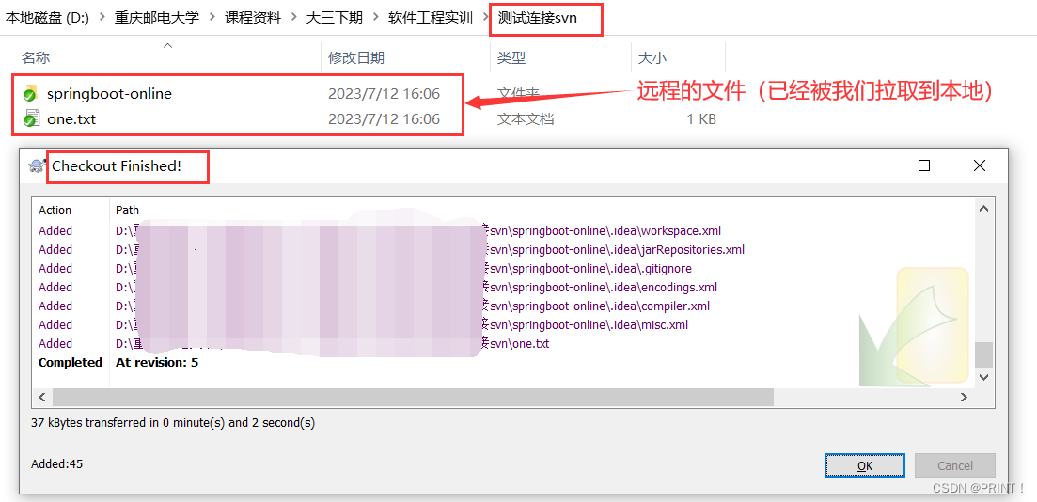The height and width of the screenshot is (502, 1037).
Task: Navigate to 软件工程实训 breadcrumb
Action: click(431, 18)
